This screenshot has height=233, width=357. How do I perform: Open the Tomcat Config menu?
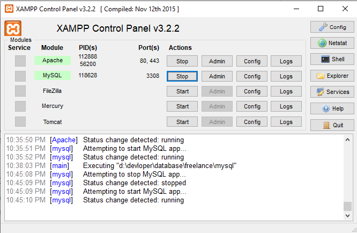pos(252,122)
